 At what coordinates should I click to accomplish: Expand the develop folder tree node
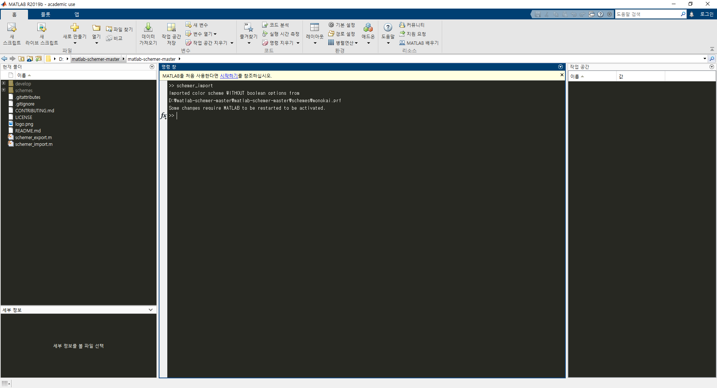click(x=3, y=83)
